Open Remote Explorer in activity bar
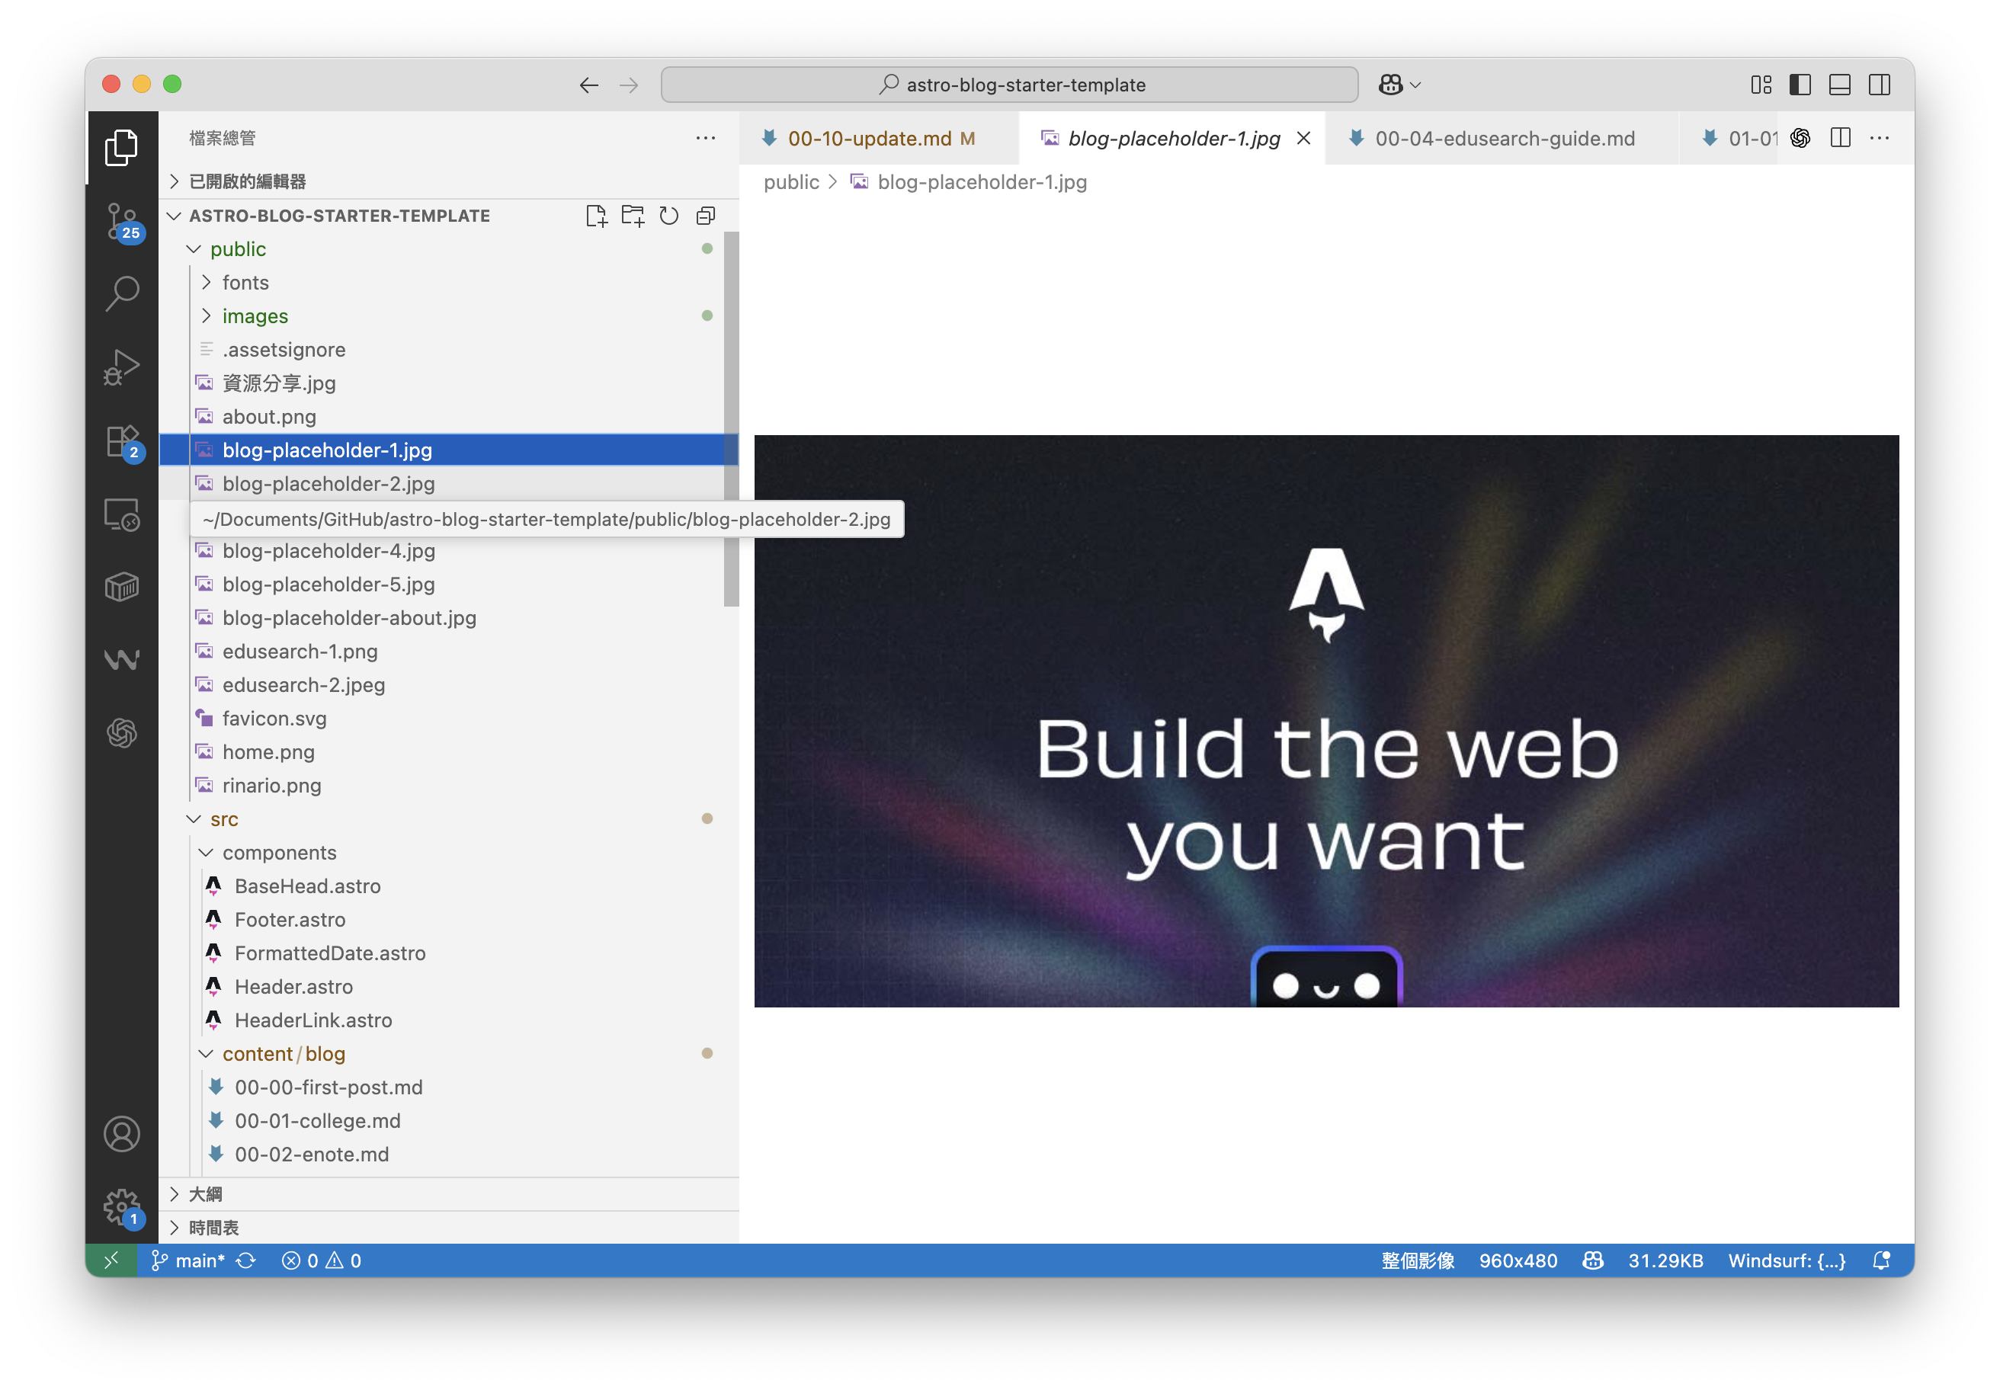The height and width of the screenshot is (1390, 2000). [x=122, y=514]
